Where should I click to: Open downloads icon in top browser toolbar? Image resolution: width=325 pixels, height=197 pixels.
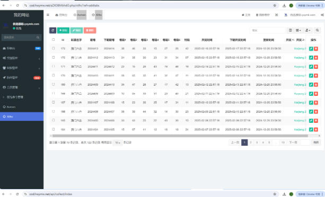pyautogui.click(x=284, y=5)
